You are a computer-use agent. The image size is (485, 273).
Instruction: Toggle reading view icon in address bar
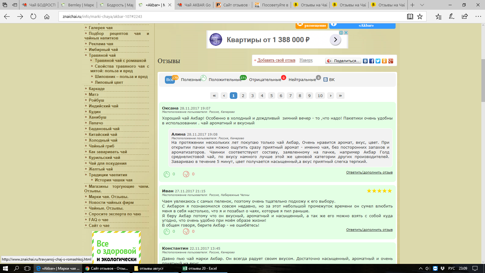tap(410, 17)
